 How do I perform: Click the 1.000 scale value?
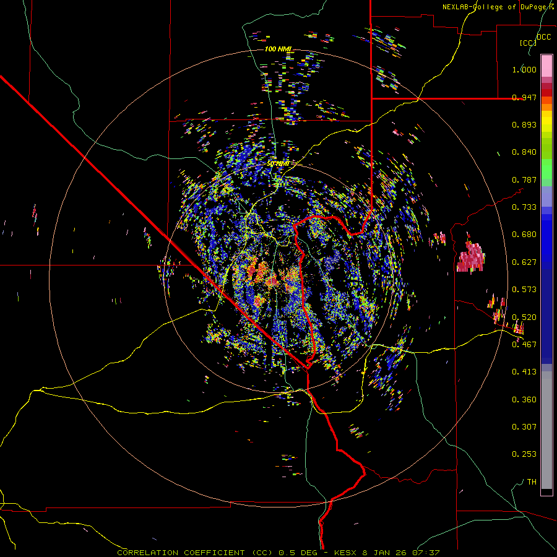pyautogui.click(x=524, y=69)
